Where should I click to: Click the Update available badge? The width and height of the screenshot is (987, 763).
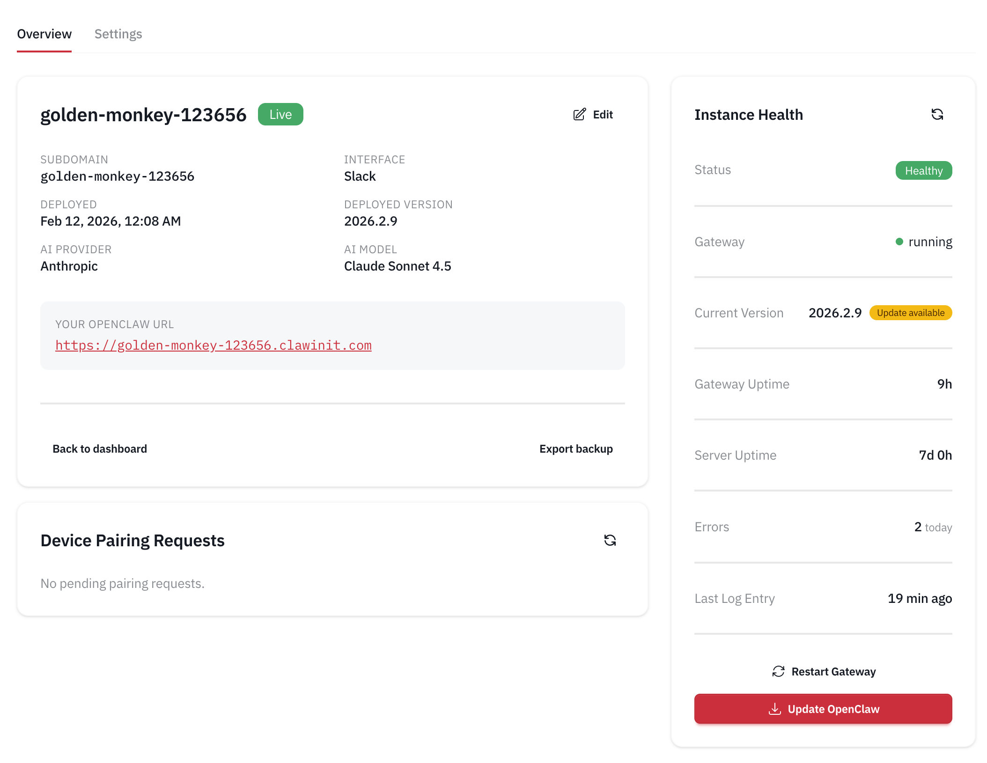[910, 313]
